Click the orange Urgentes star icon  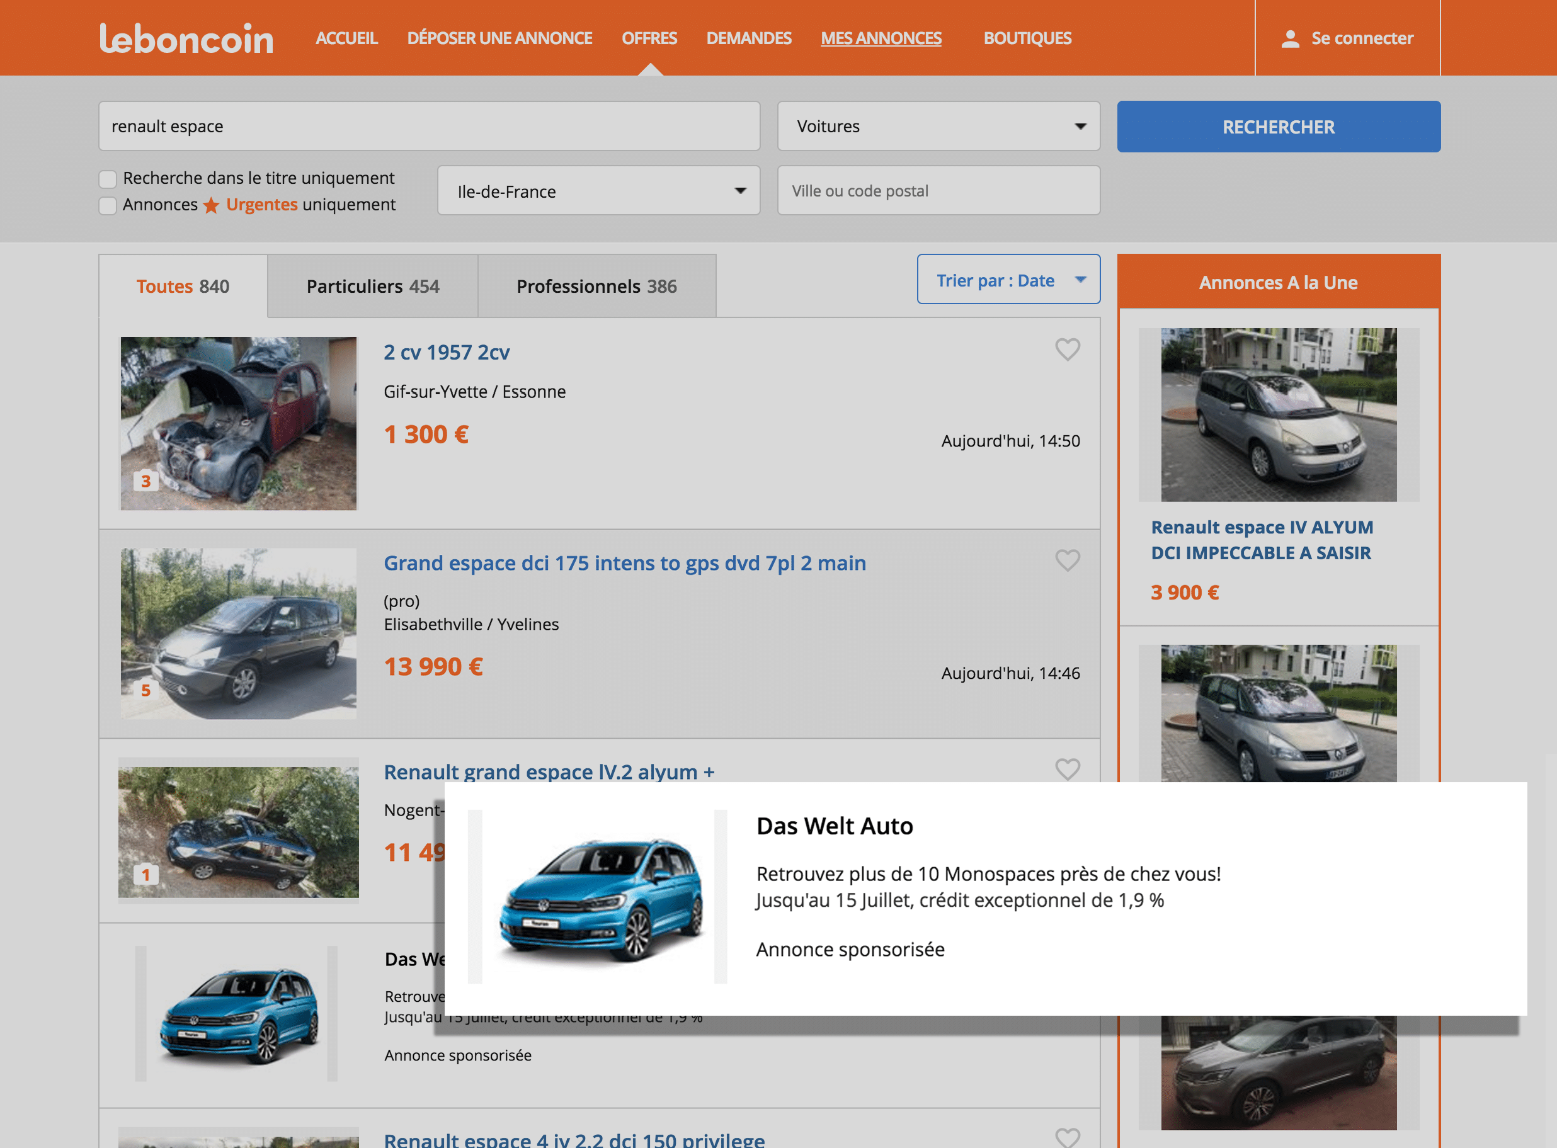click(211, 206)
